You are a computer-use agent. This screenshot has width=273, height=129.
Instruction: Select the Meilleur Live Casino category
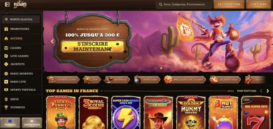[185, 80]
